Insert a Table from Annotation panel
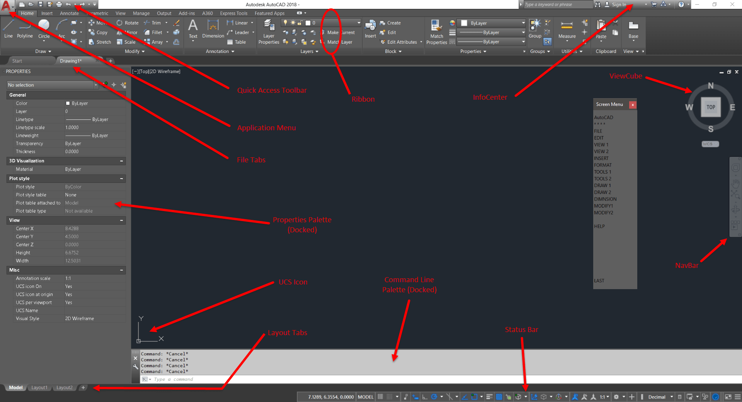Viewport: 742px width, 402px height. click(237, 42)
